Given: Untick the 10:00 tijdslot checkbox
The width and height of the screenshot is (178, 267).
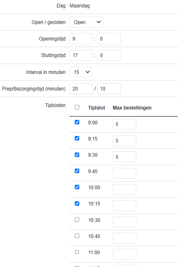Looking at the screenshot, I should point(77,187).
